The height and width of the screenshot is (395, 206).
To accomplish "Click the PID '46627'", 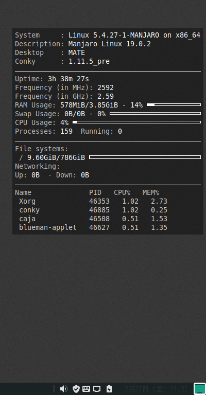I will click(99, 228).
